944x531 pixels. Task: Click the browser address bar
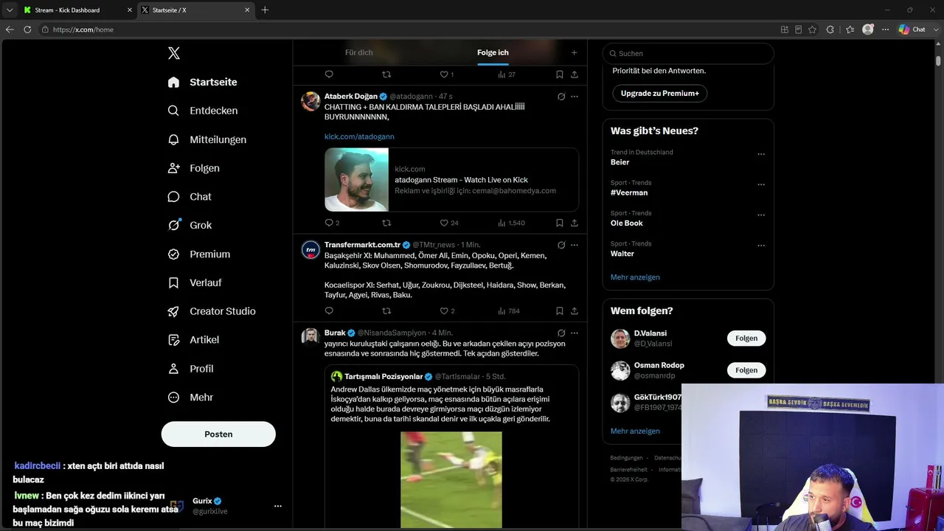(406, 29)
